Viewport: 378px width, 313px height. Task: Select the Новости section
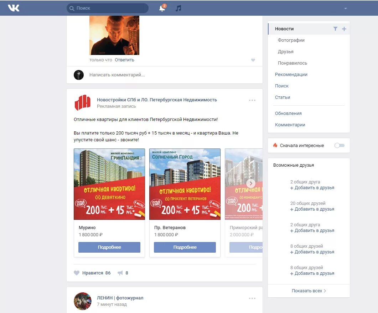(x=284, y=29)
